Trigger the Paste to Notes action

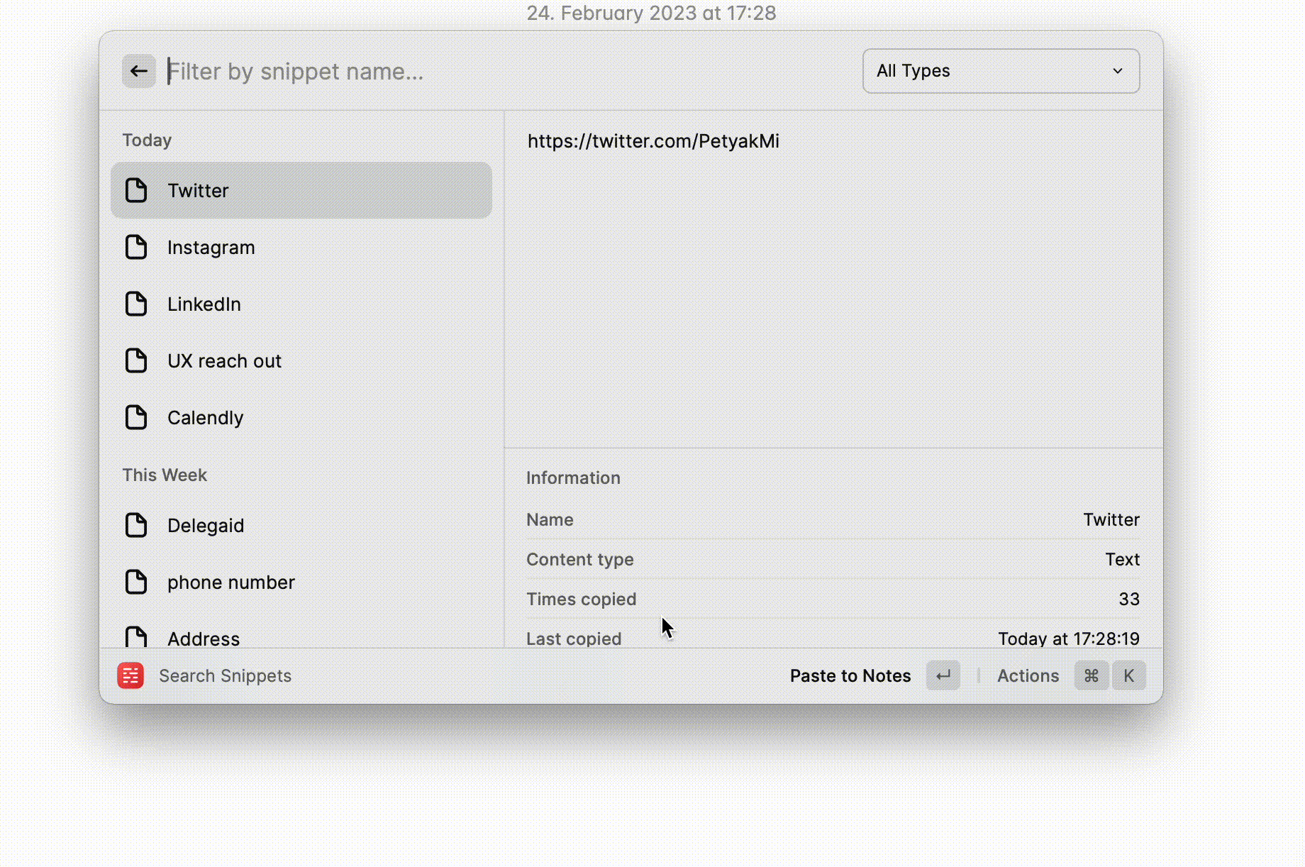[850, 675]
